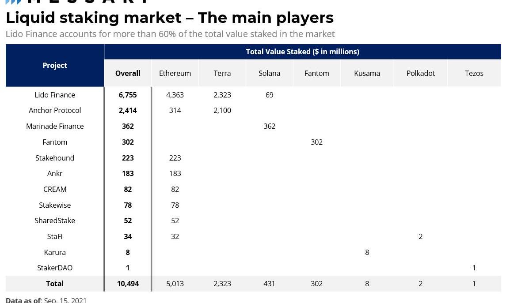
Task: Select the Polkadot column header
Action: (420, 73)
